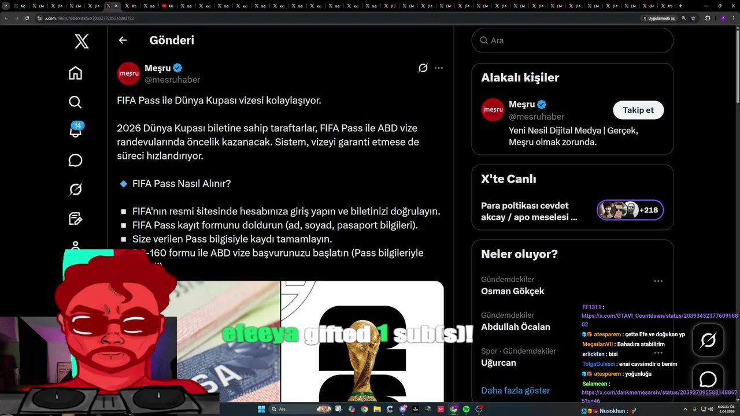The width and height of the screenshot is (740, 416).
Task: Open @mesruhaber handle on post
Action: click(172, 80)
